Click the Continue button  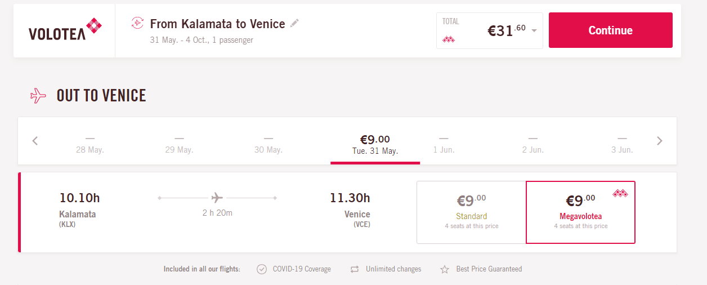tap(611, 30)
